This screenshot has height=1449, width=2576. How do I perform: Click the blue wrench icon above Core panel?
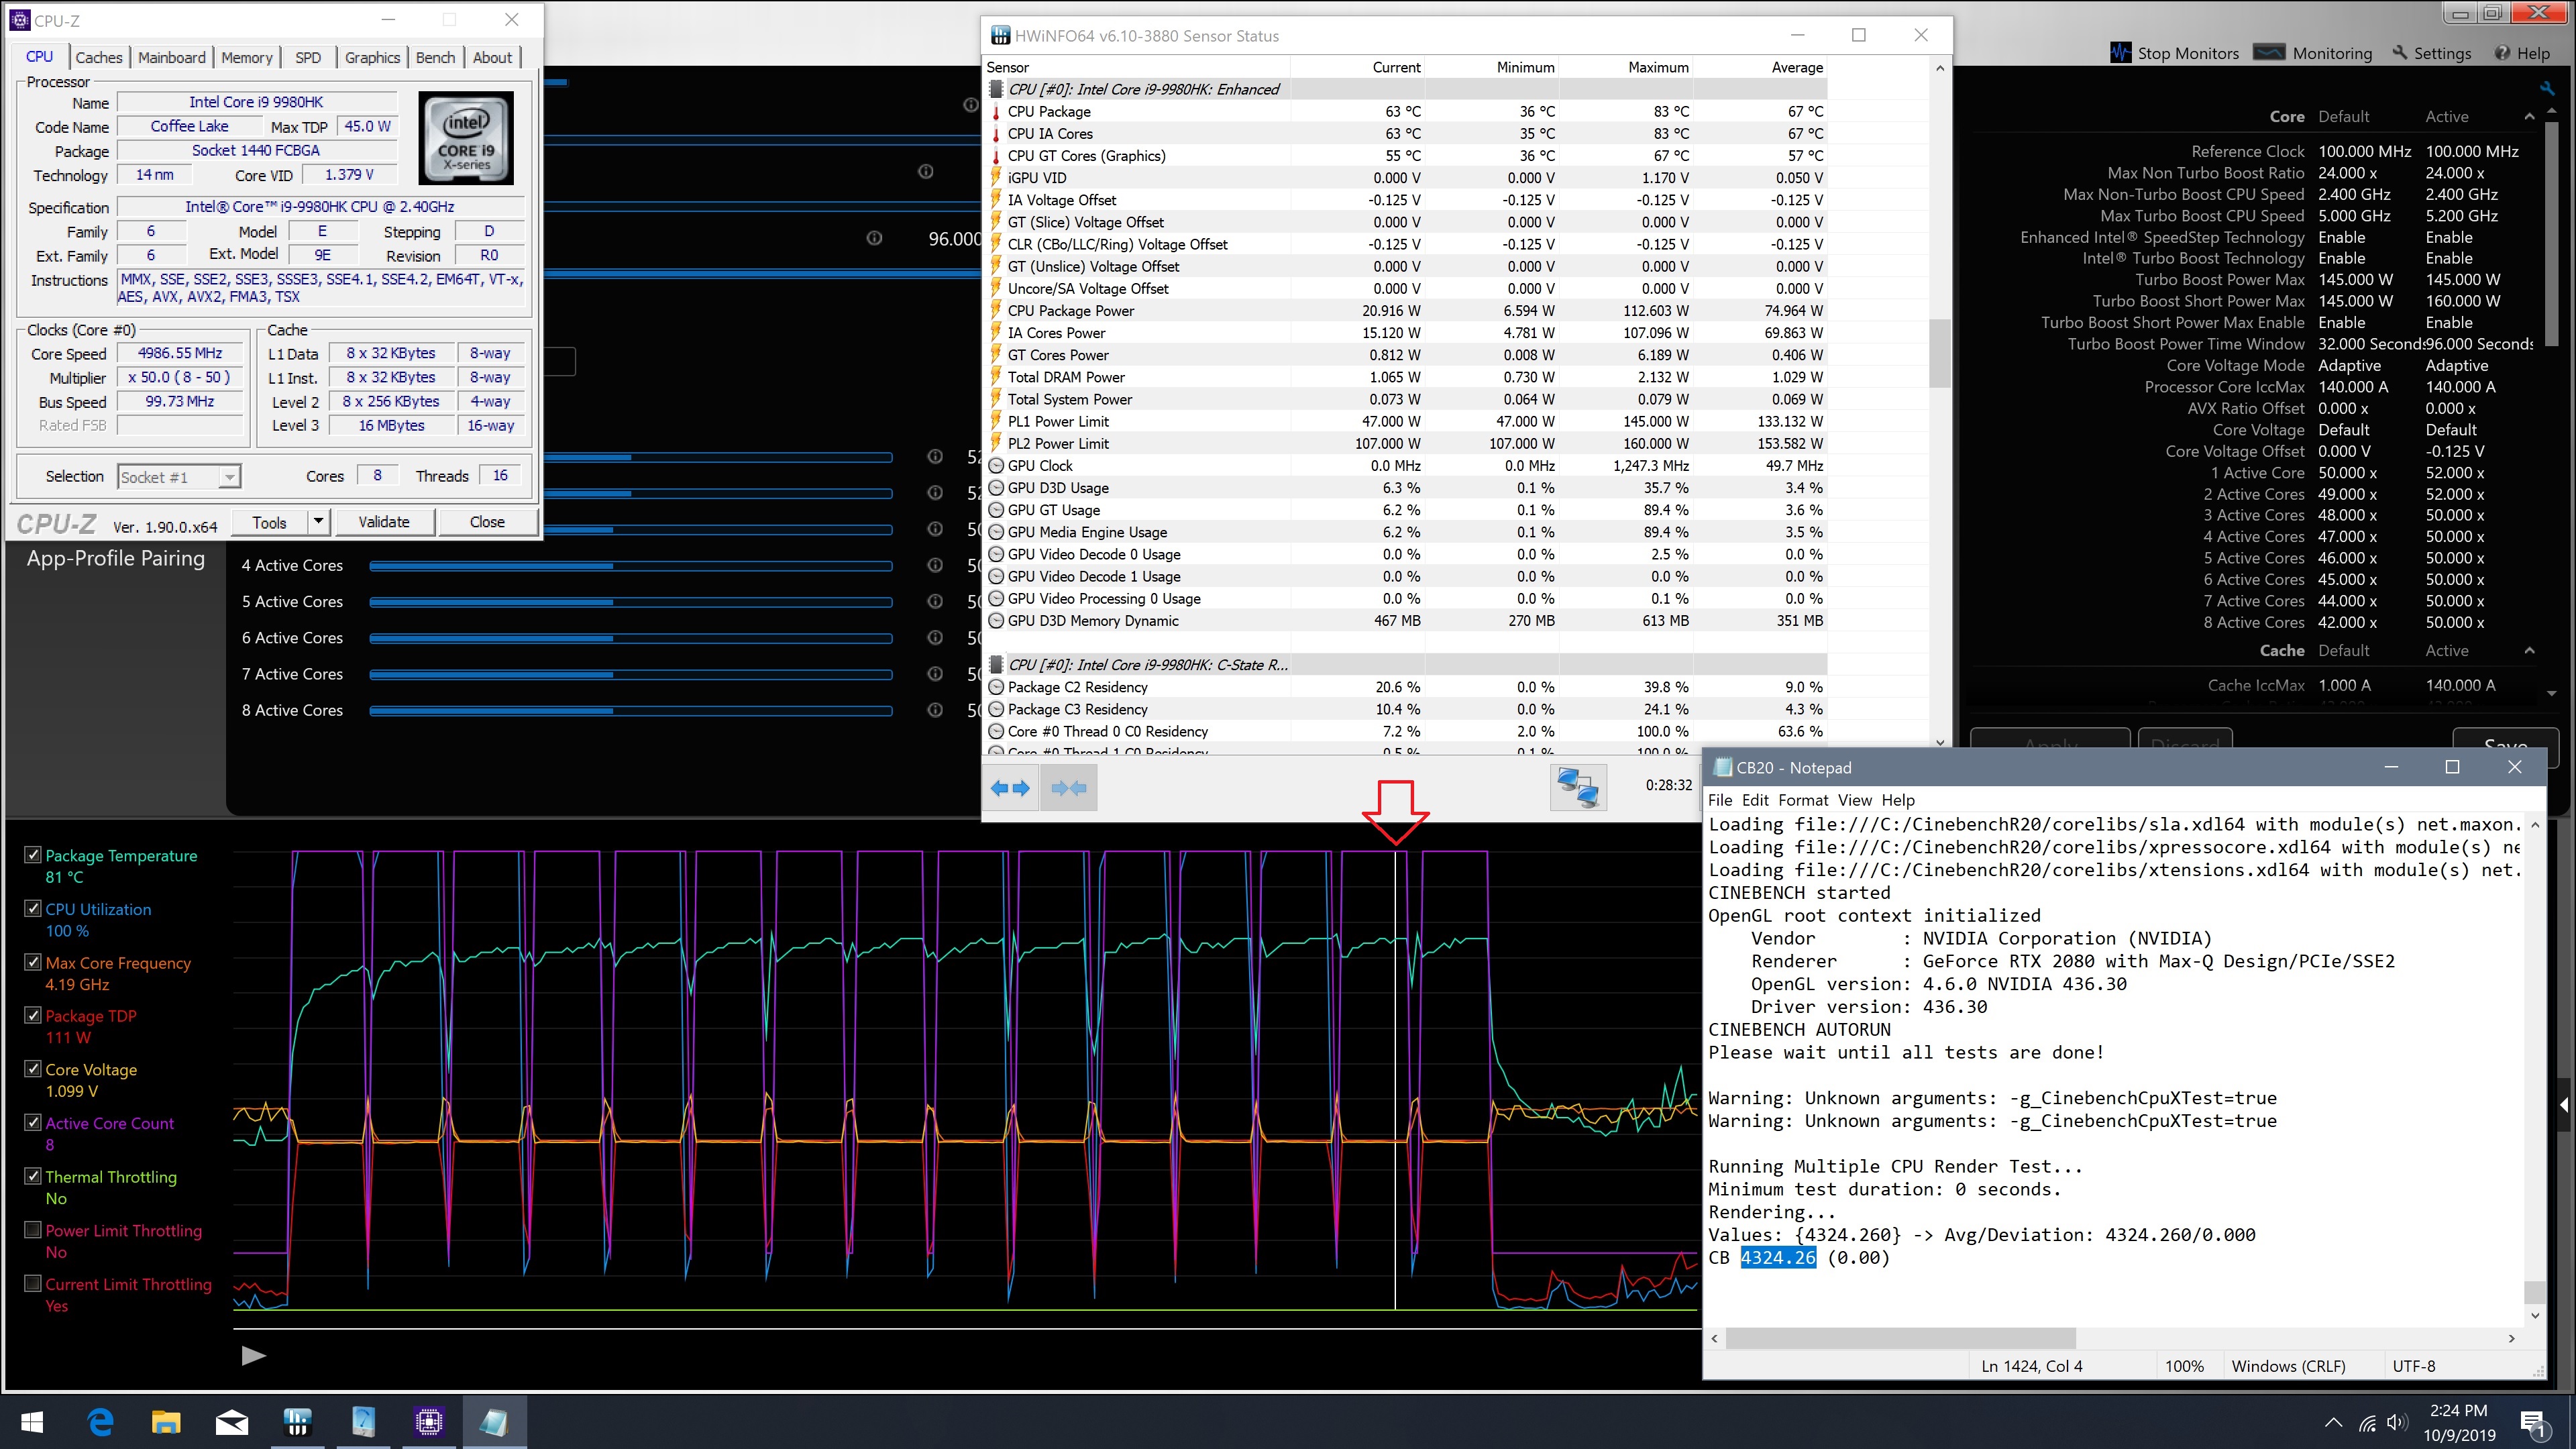point(2547,88)
